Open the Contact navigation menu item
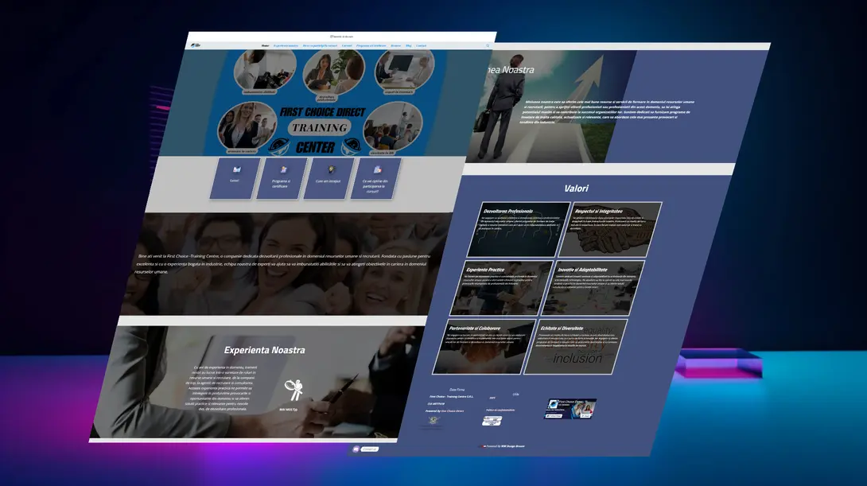The width and height of the screenshot is (867, 486). (422, 46)
